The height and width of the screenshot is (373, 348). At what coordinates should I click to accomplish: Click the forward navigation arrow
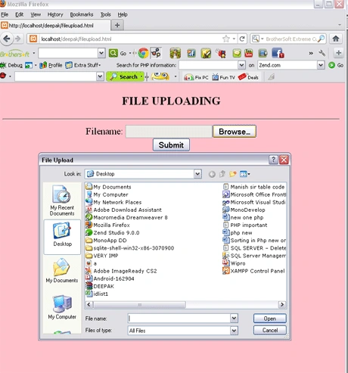click(18, 39)
